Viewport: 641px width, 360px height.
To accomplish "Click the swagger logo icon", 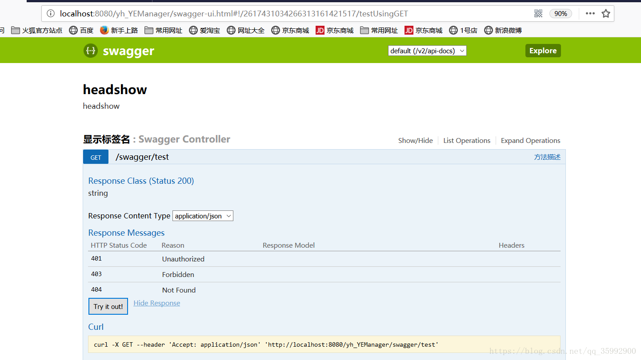I will coord(90,51).
